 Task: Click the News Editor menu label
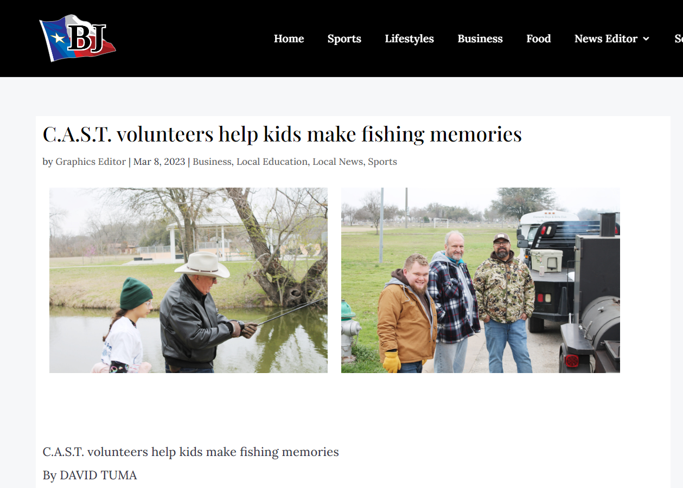tap(606, 38)
